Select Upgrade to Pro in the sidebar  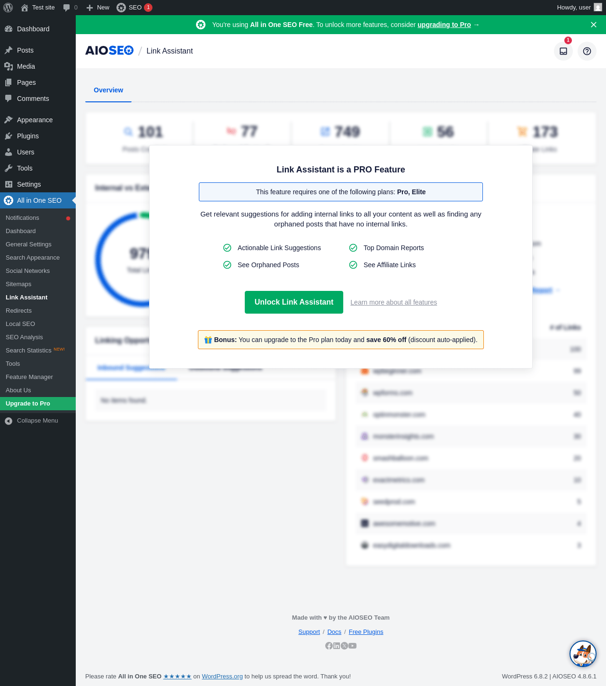[x=38, y=404]
